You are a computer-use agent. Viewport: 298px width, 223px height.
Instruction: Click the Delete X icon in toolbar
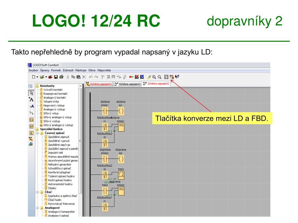pos(84,77)
